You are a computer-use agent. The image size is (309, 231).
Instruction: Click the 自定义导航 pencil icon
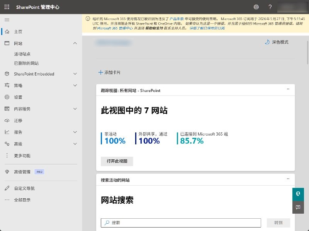(x=7, y=188)
